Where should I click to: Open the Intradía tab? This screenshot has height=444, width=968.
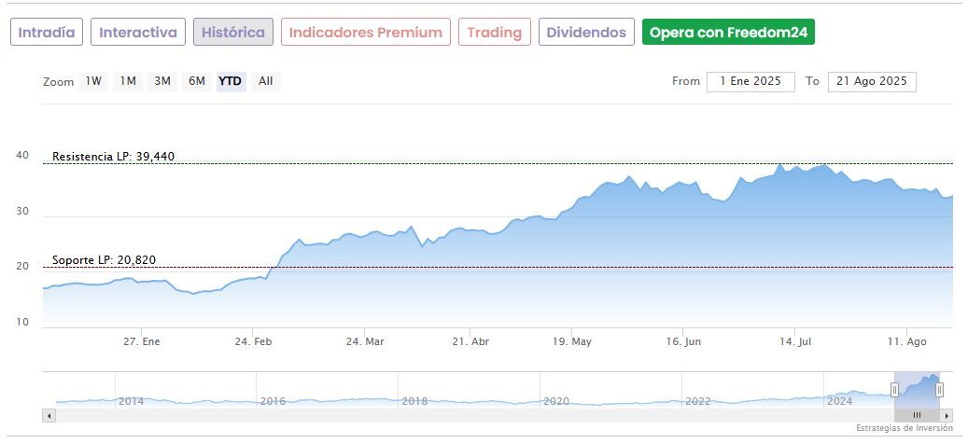pos(47,33)
